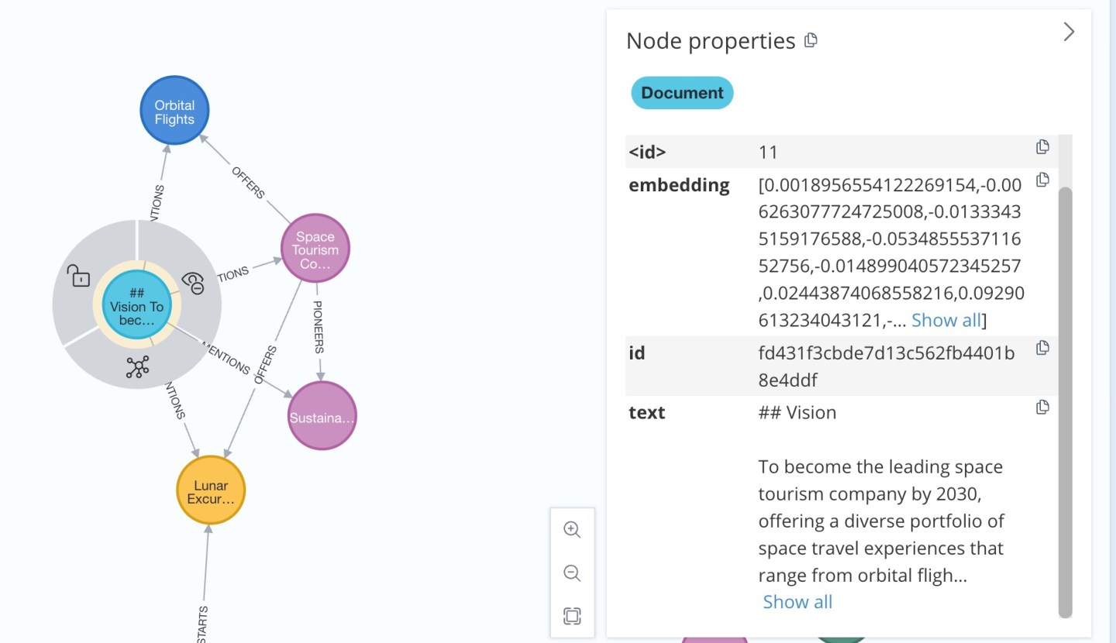1116x643 pixels.
Task: Copy all node properties via header copy icon
Action: point(811,40)
